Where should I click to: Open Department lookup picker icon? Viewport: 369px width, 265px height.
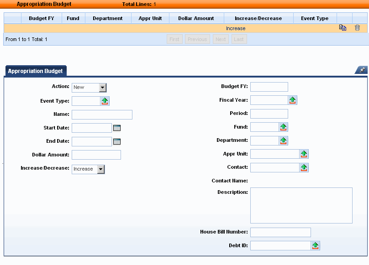pos(283,140)
